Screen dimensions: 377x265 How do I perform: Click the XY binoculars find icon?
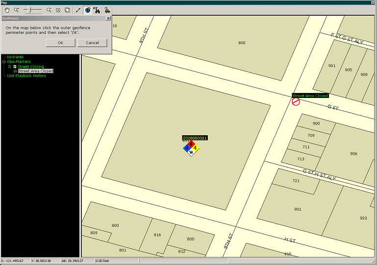click(97, 10)
